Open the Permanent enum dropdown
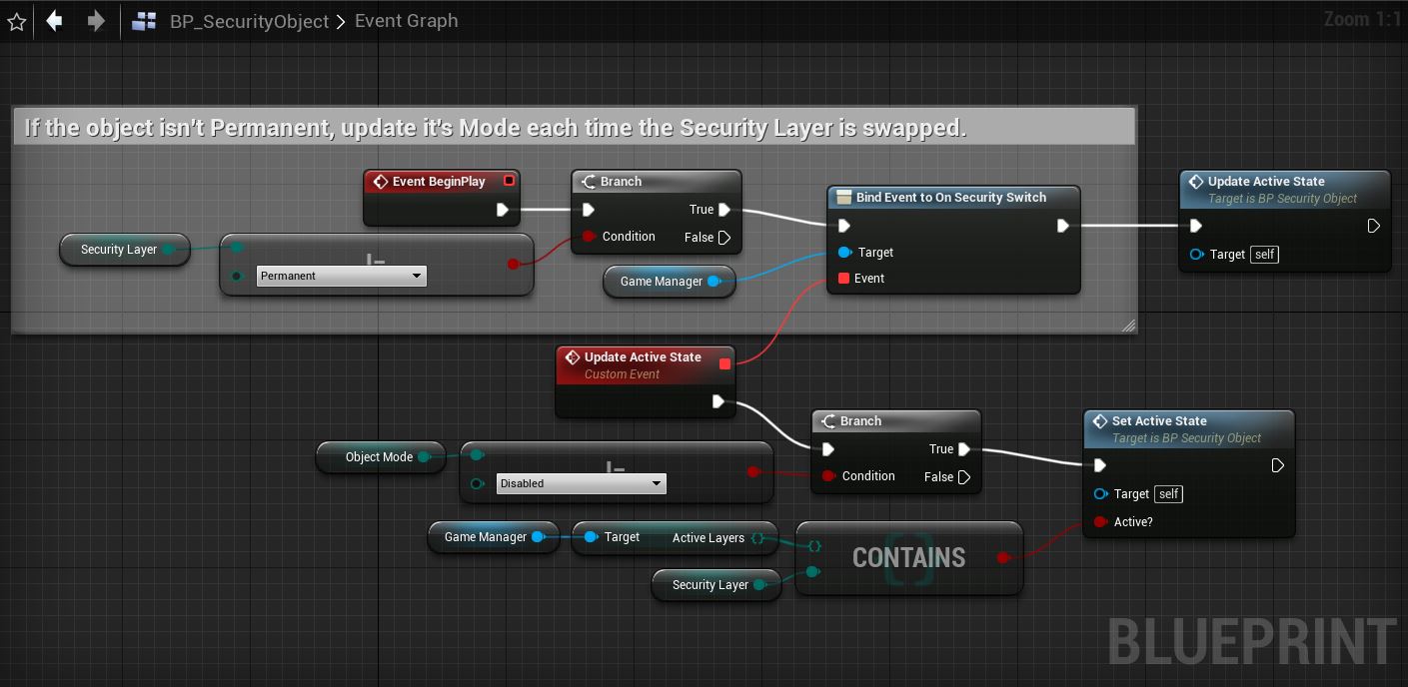The height and width of the screenshot is (687, 1408). pyautogui.click(x=342, y=277)
